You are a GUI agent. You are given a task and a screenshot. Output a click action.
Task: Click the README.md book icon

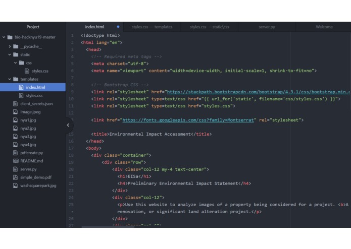[16, 161]
